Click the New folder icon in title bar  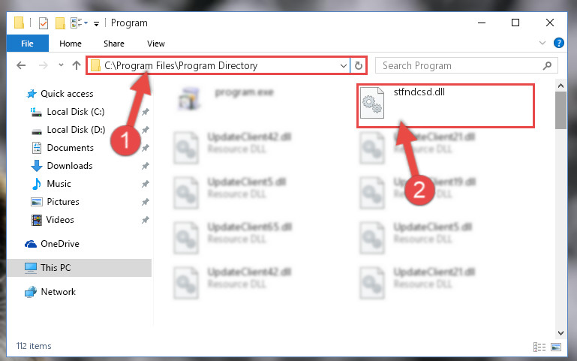60,23
